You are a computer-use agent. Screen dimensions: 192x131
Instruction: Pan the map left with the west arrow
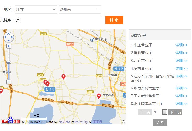pos(5,37)
